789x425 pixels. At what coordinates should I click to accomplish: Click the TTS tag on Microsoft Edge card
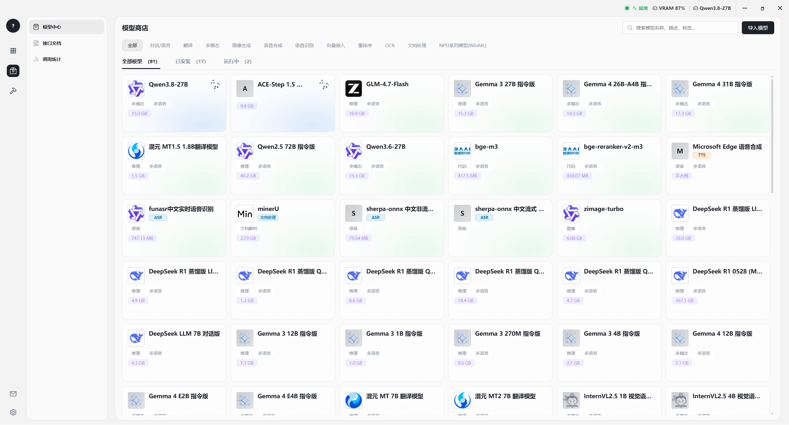tap(701, 155)
